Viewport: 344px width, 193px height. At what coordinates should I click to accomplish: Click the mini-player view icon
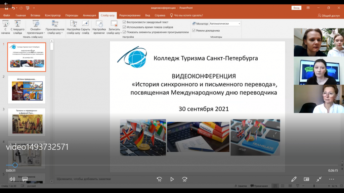306,179
